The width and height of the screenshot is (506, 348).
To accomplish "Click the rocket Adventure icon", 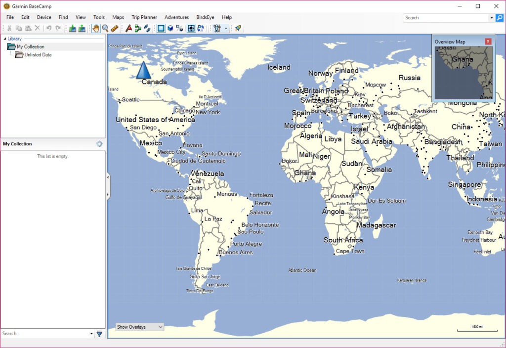I will click(x=238, y=28).
